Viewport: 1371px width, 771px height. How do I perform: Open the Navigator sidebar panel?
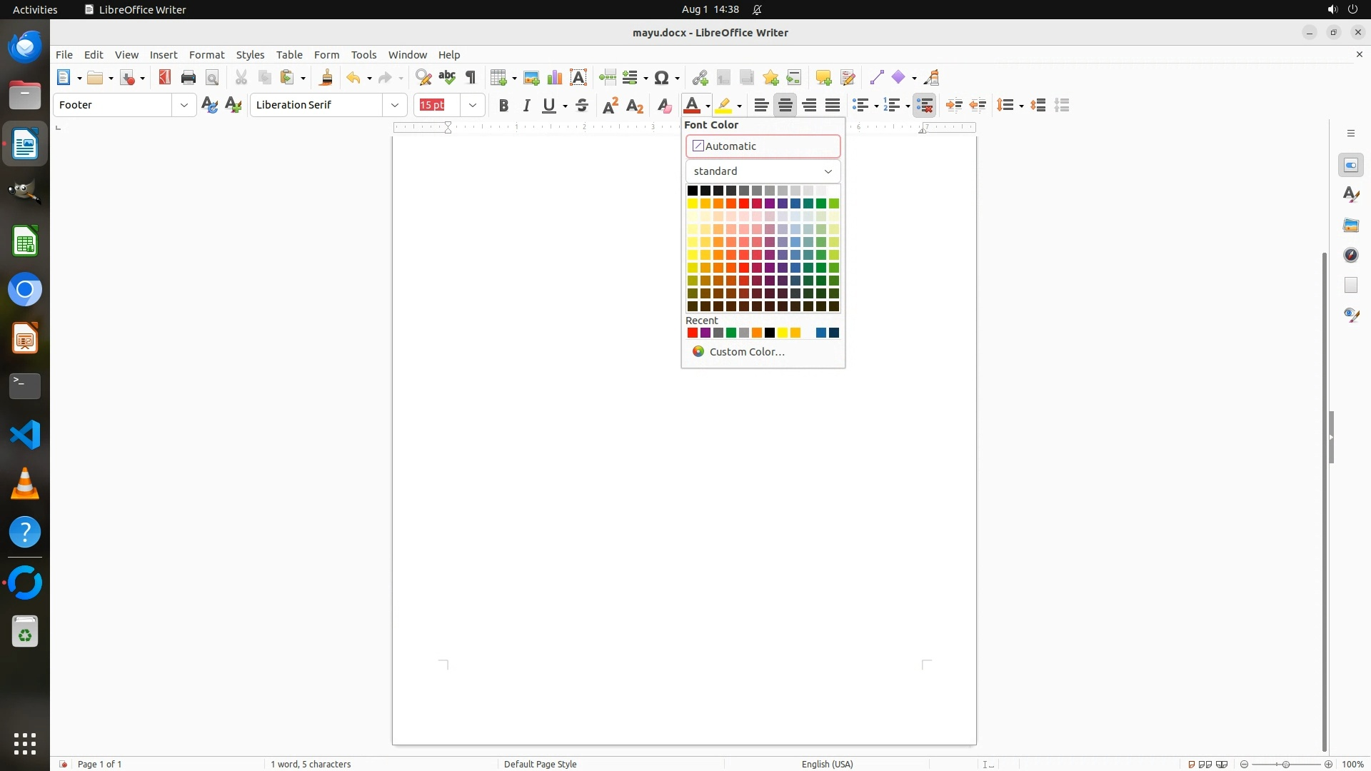1351,255
